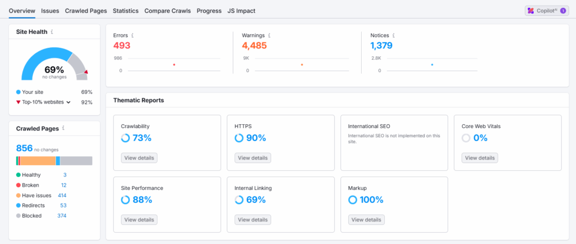This screenshot has width=576, height=244.
Task: Expand the Top-10% websites dropdown
Action: click(68, 102)
